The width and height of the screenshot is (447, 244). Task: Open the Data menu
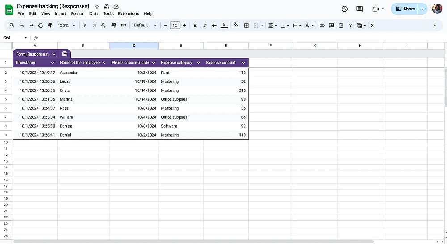pos(94,13)
